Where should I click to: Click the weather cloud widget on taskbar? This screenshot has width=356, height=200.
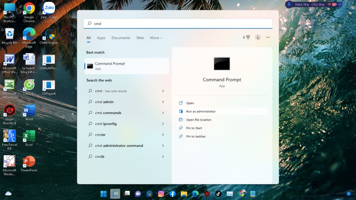8,193
